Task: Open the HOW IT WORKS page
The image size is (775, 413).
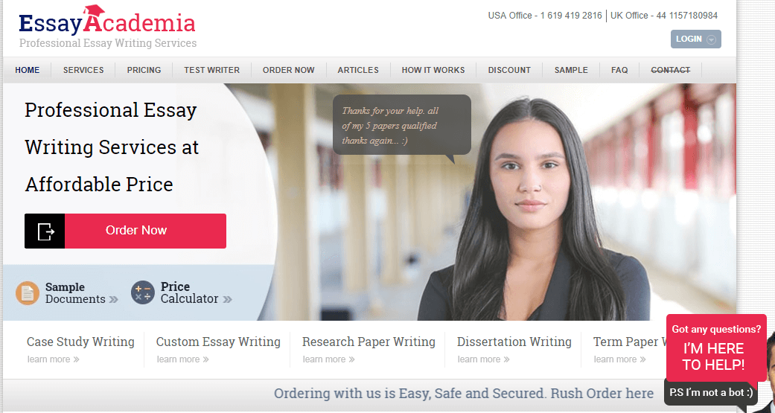Action: pyautogui.click(x=433, y=70)
